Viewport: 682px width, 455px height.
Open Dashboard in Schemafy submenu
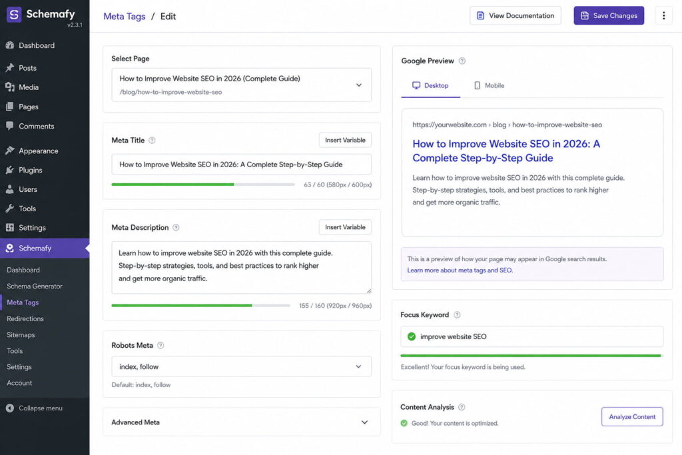(x=23, y=270)
